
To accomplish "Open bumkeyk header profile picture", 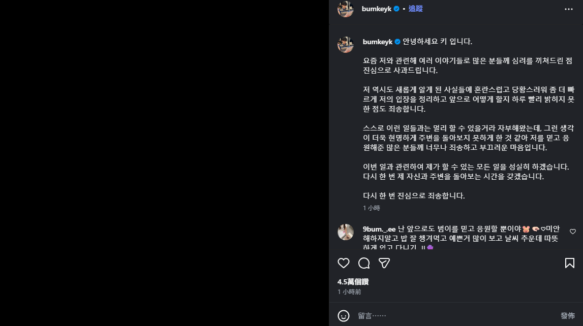I will (x=346, y=9).
